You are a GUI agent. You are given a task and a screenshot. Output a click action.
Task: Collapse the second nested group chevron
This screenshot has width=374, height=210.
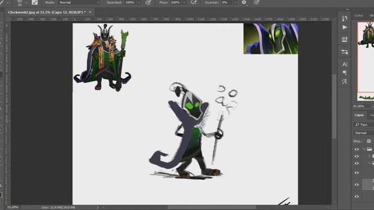(369, 163)
